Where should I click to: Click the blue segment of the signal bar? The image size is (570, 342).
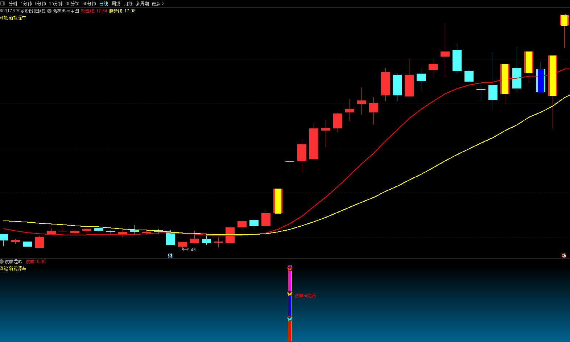pyautogui.click(x=290, y=306)
